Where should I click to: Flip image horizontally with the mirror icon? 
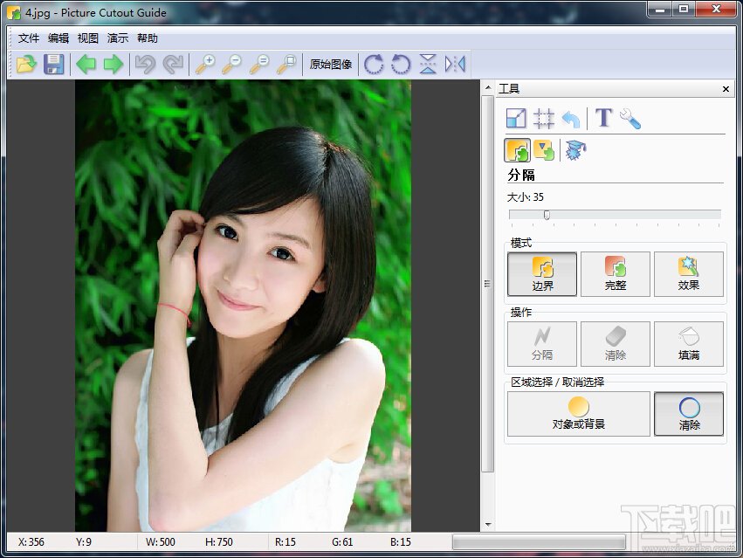(455, 64)
